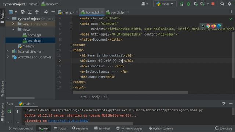
Task: Click the green inspection checkmark
Action: click(x=231, y=19)
